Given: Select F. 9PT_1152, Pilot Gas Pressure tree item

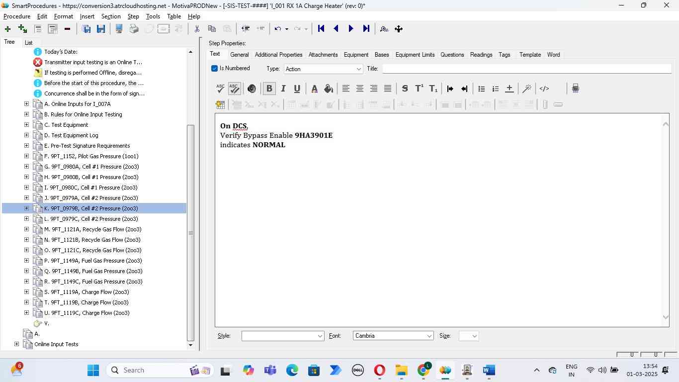Looking at the screenshot, I should click(x=91, y=156).
